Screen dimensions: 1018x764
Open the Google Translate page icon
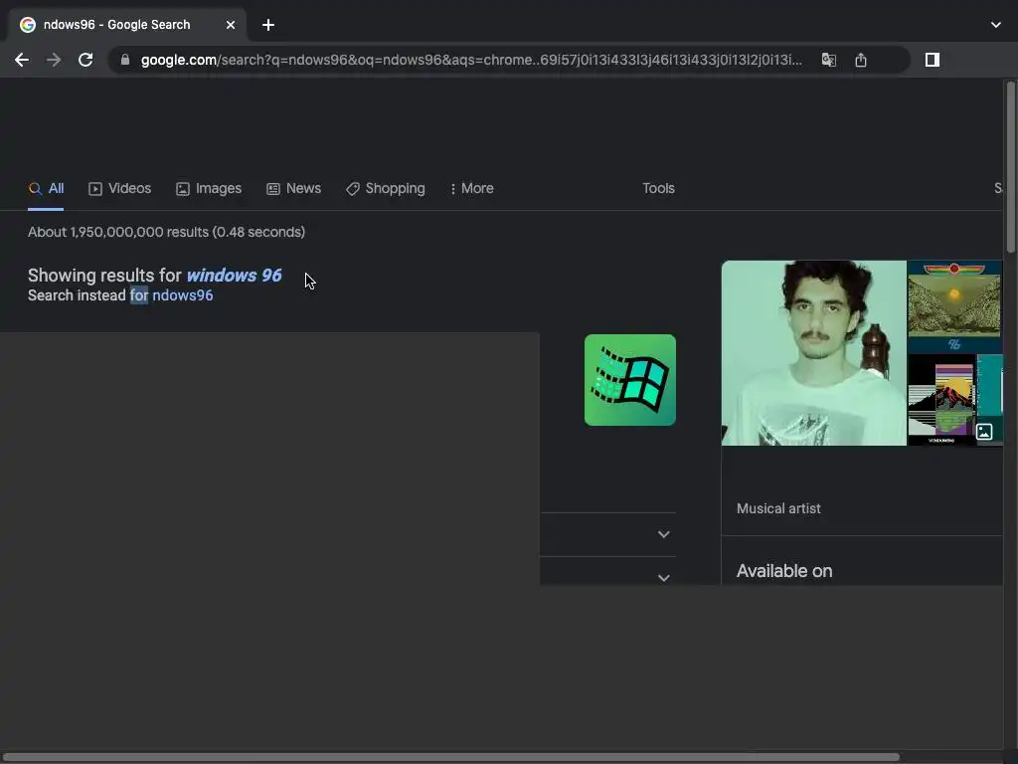(828, 60)
